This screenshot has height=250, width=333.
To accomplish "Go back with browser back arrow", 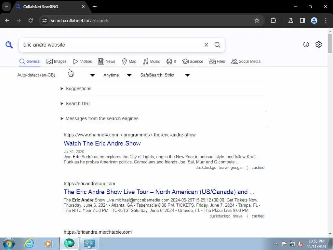I will (7, 21).
